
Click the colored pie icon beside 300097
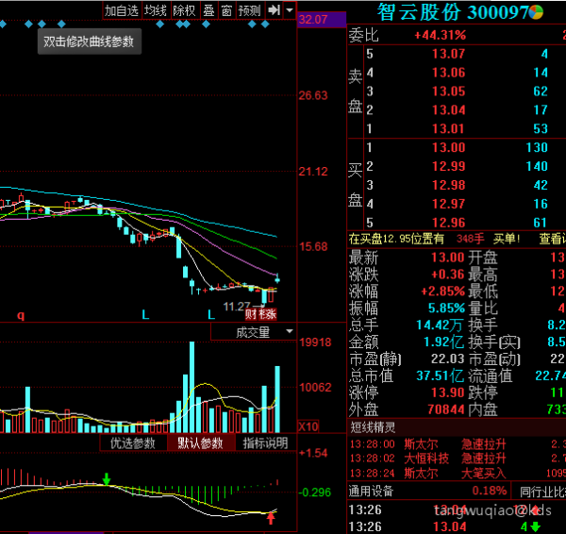tap(535, 11)
